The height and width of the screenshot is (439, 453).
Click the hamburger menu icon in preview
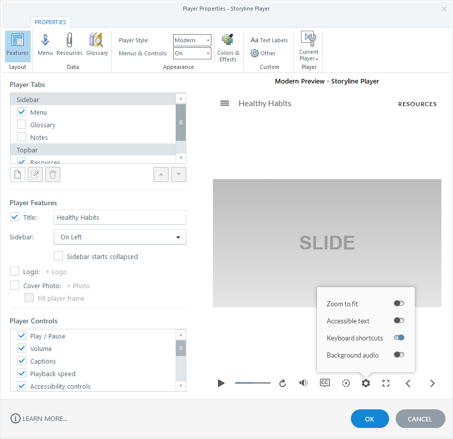coord(225,103)
